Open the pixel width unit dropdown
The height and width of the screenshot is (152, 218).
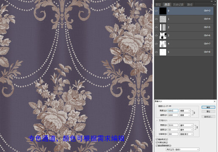point(185,111)
